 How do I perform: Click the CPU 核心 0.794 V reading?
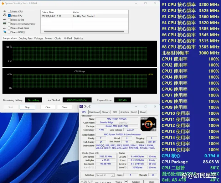[x=190, y=156]
